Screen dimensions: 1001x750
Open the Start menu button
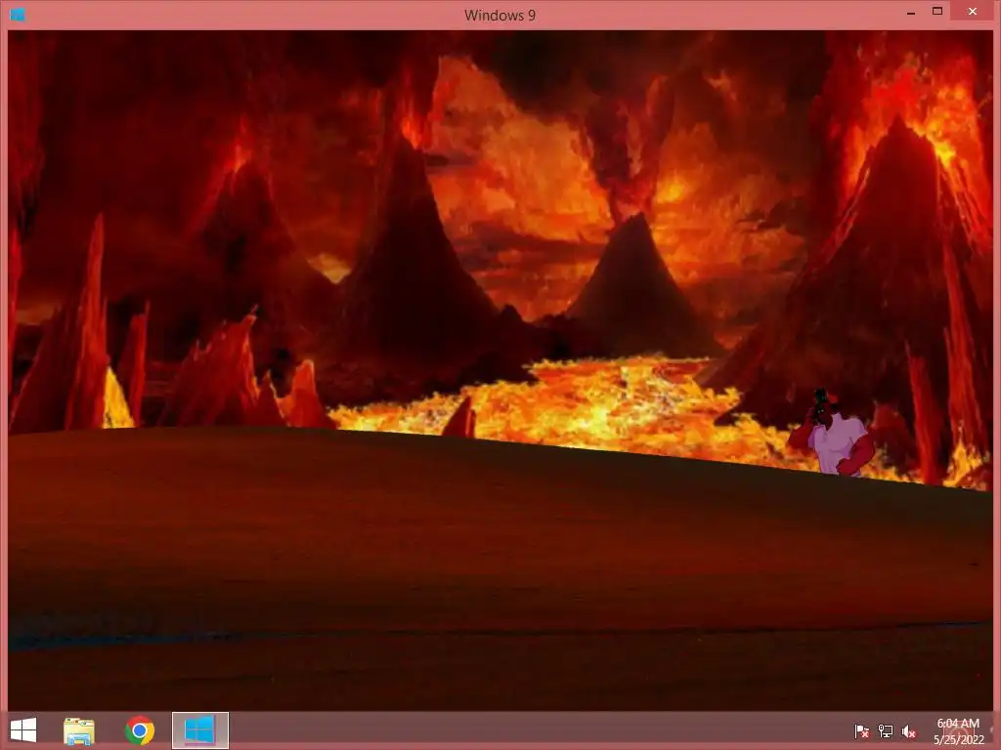coord(23,730)
